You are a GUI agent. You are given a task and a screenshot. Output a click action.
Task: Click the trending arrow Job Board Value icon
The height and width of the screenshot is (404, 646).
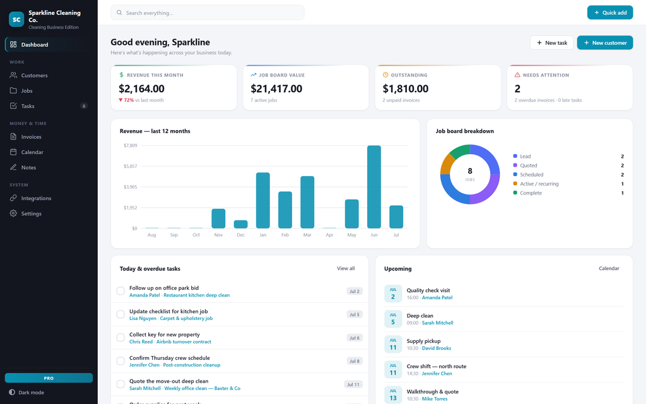point(254,75)
